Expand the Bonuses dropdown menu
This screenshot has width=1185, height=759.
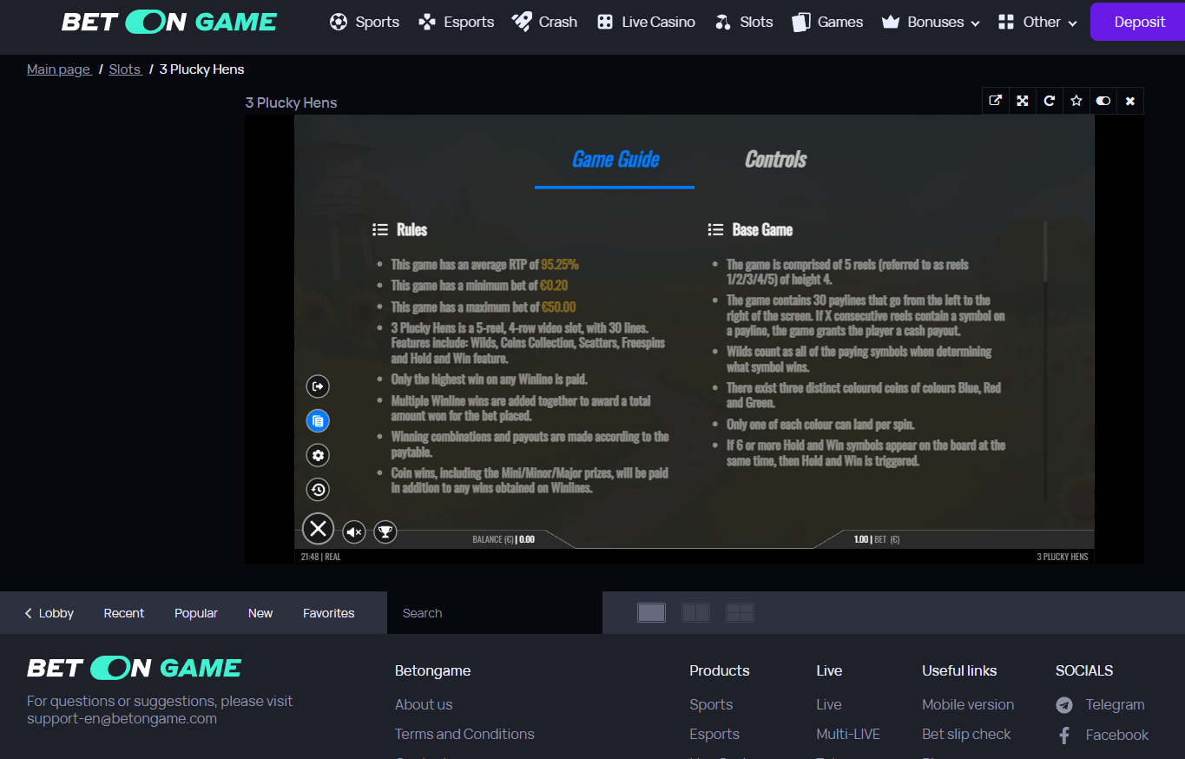tap(931, 22)
